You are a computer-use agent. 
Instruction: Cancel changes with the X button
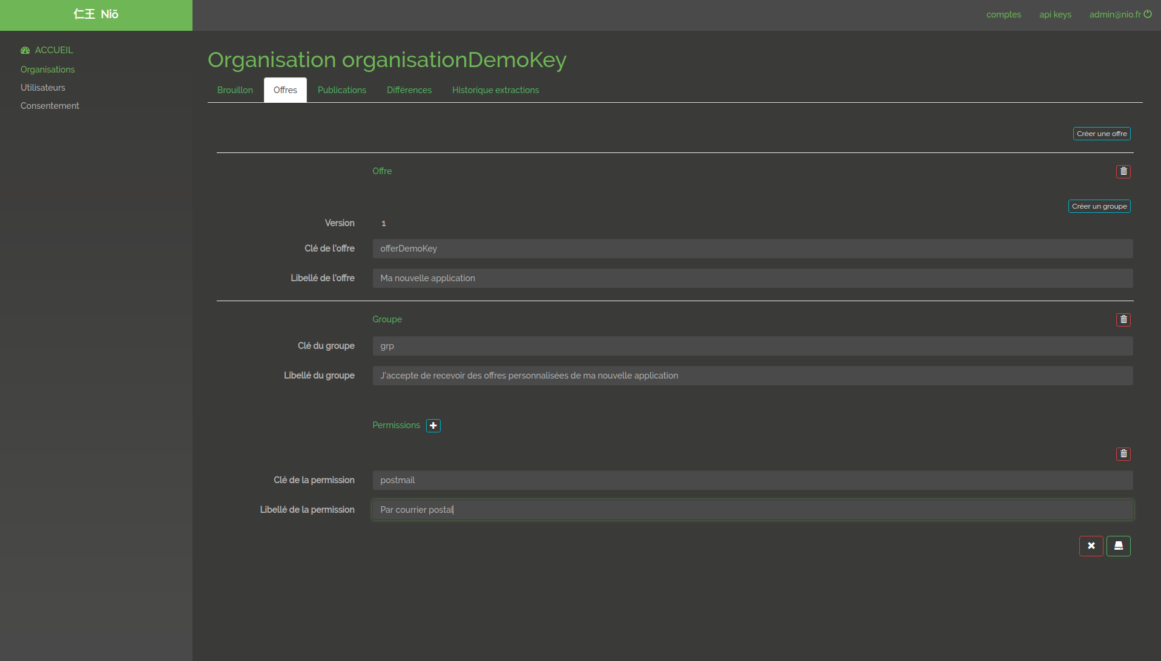coord(1091,546)
